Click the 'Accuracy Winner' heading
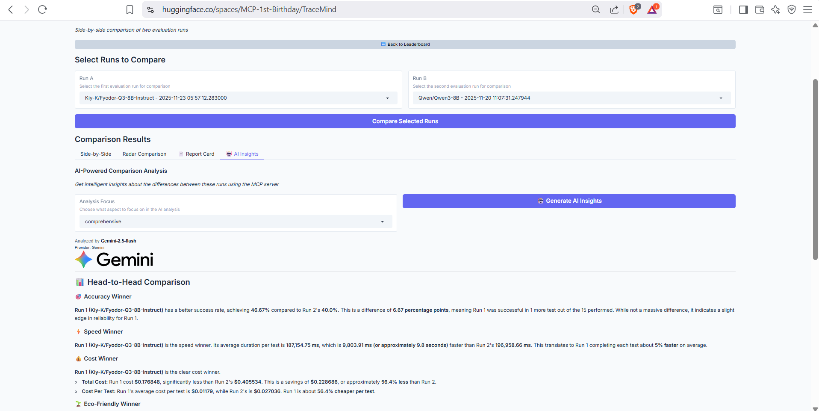Image resolution: width=819 pixels, height=411 pixels. click(108, 297)
